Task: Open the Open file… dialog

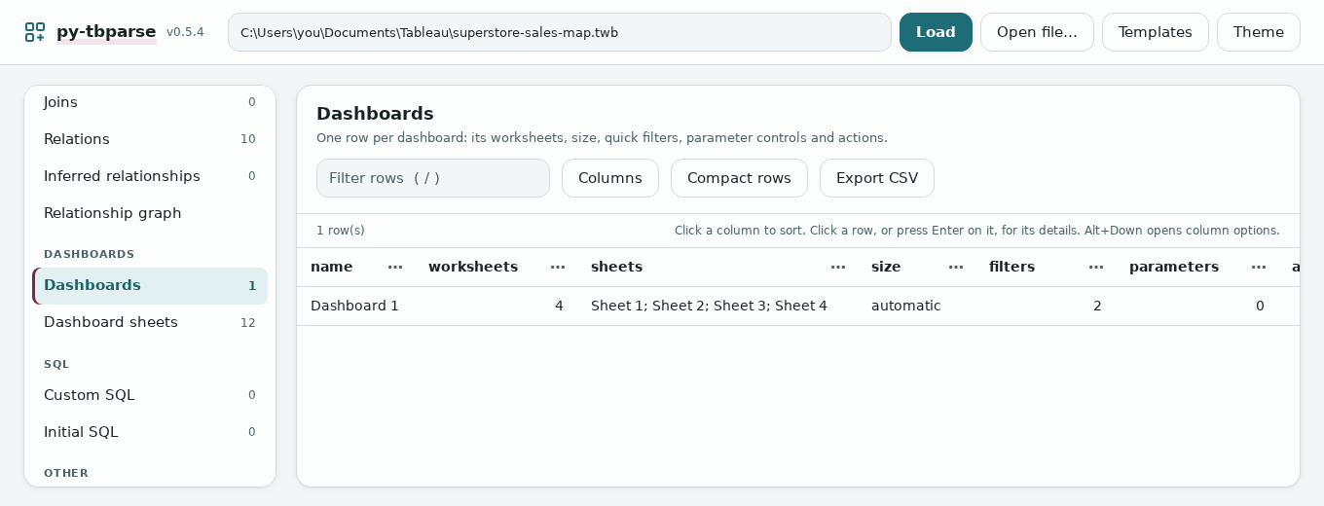Action: pos(1037,32)
